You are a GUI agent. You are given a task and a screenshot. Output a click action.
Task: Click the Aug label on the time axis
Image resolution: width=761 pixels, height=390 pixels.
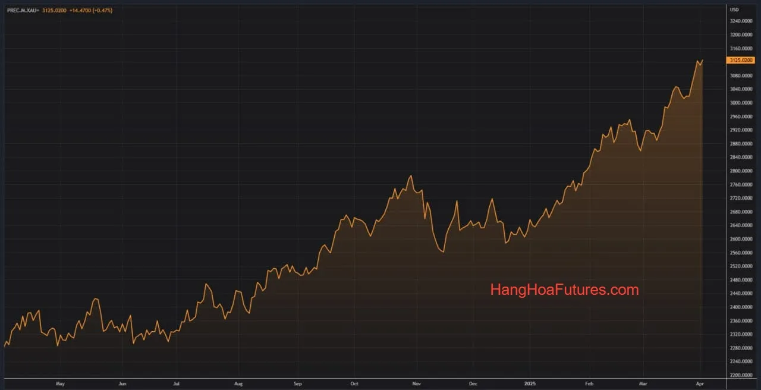click(x=238, y=384)
